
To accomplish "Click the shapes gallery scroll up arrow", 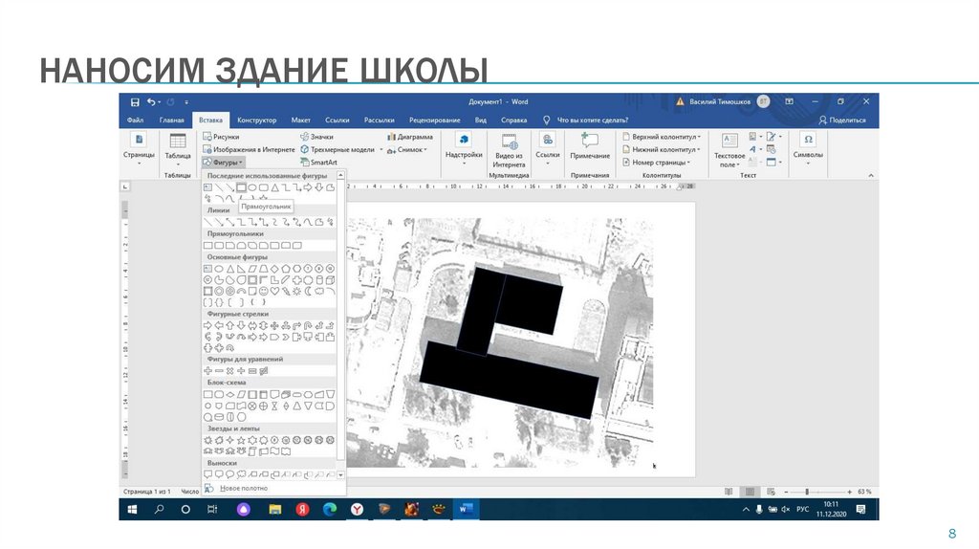I will tap(341, 177).
